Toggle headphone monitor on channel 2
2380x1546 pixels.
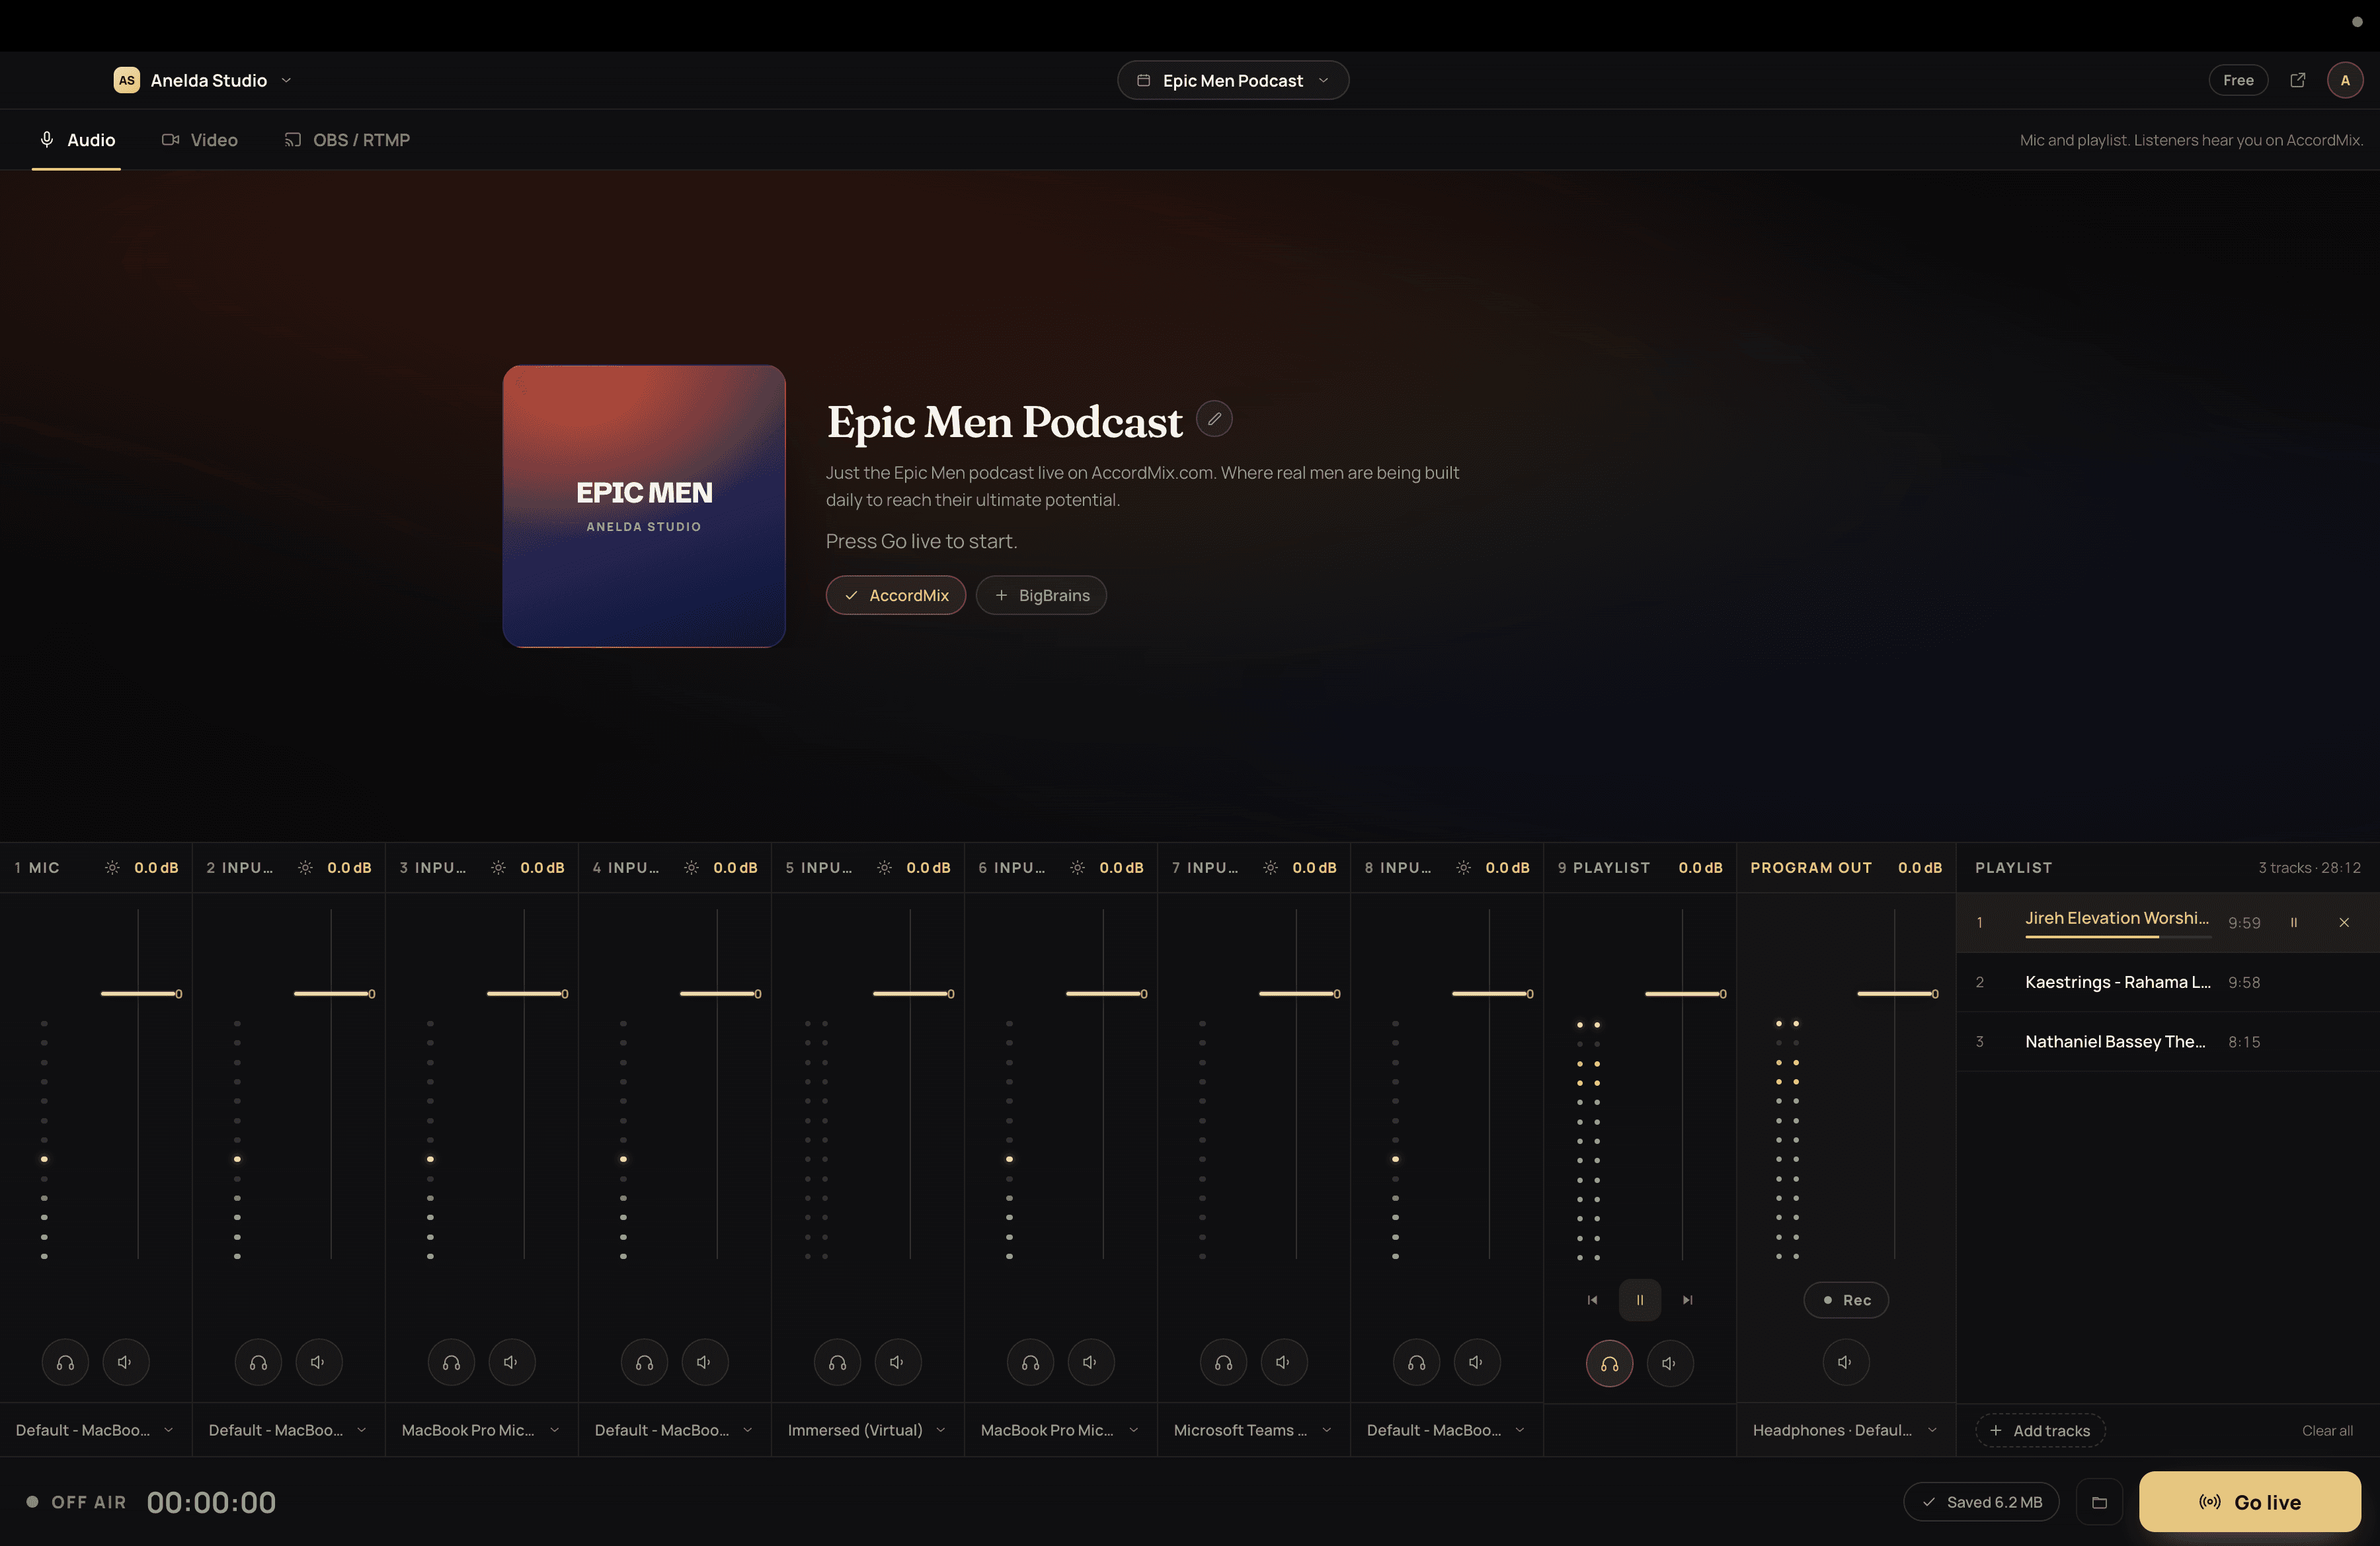(x=258, y=1362)
